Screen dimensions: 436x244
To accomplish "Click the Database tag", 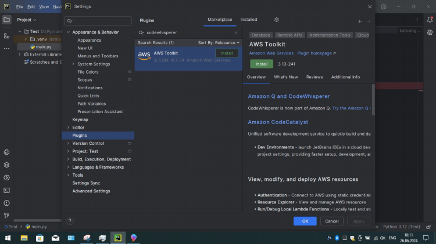I will (x=260, y=35).
